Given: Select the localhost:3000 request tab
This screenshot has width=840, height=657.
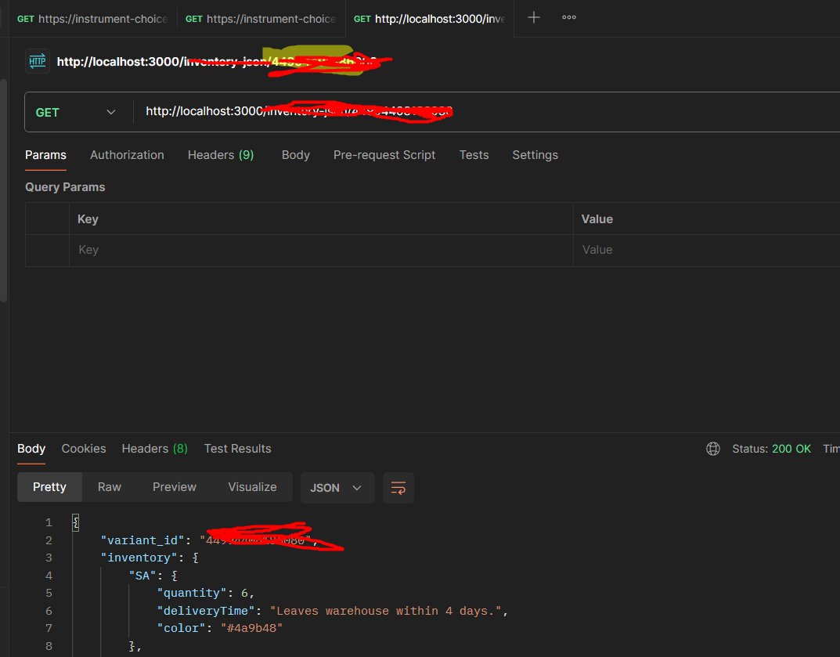Looking at the screenshot, I should pos(429,19).
